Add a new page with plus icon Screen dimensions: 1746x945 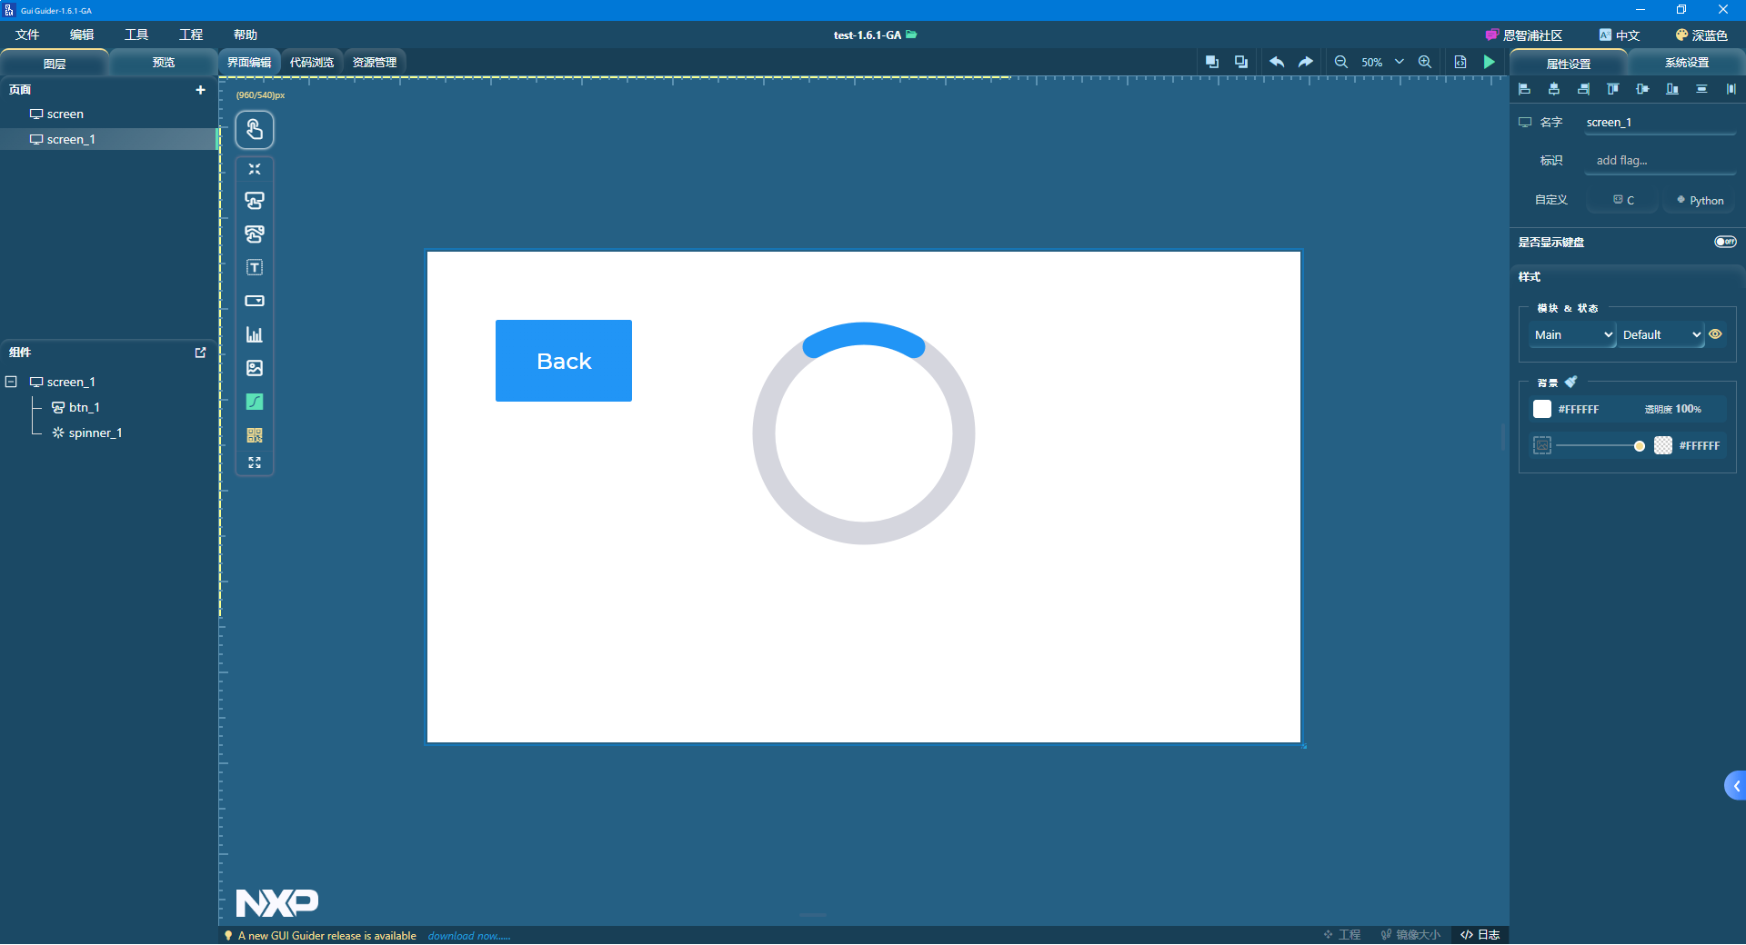200,90
